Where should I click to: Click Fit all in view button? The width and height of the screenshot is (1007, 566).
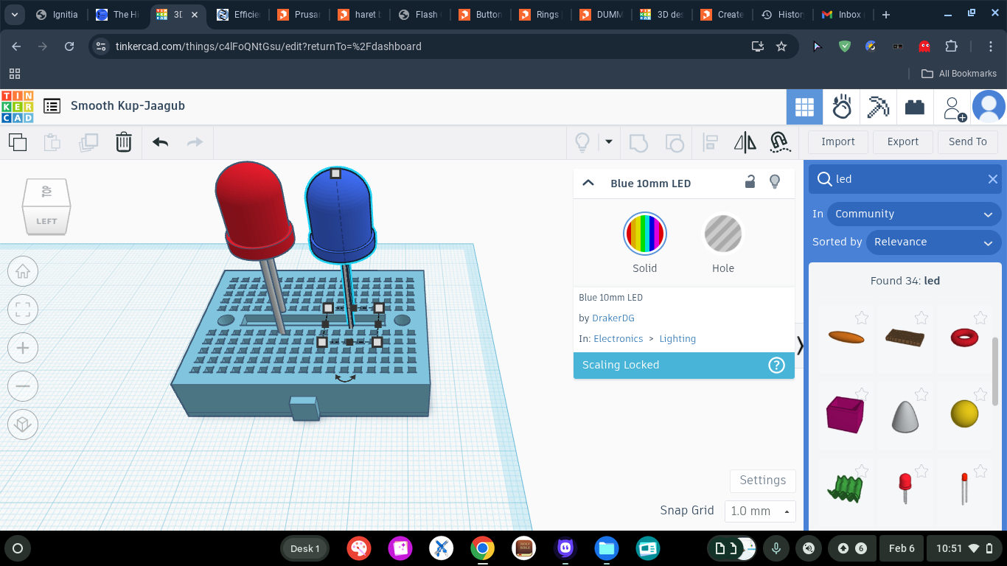(23, 310)
